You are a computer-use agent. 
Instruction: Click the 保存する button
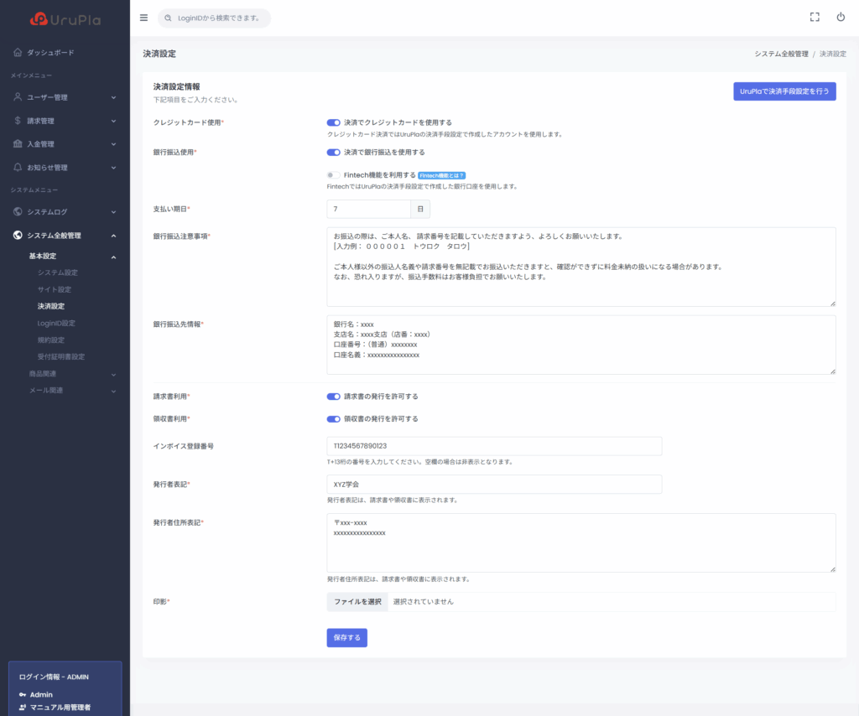346,638
